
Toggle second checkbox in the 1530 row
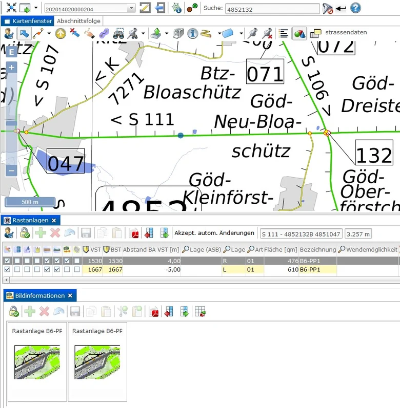(17, 261)
